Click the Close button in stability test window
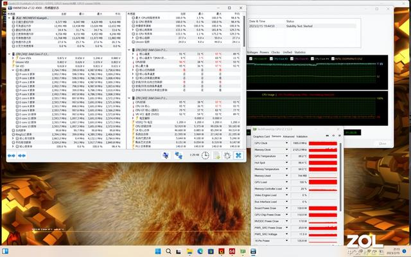 click(382, 144)
